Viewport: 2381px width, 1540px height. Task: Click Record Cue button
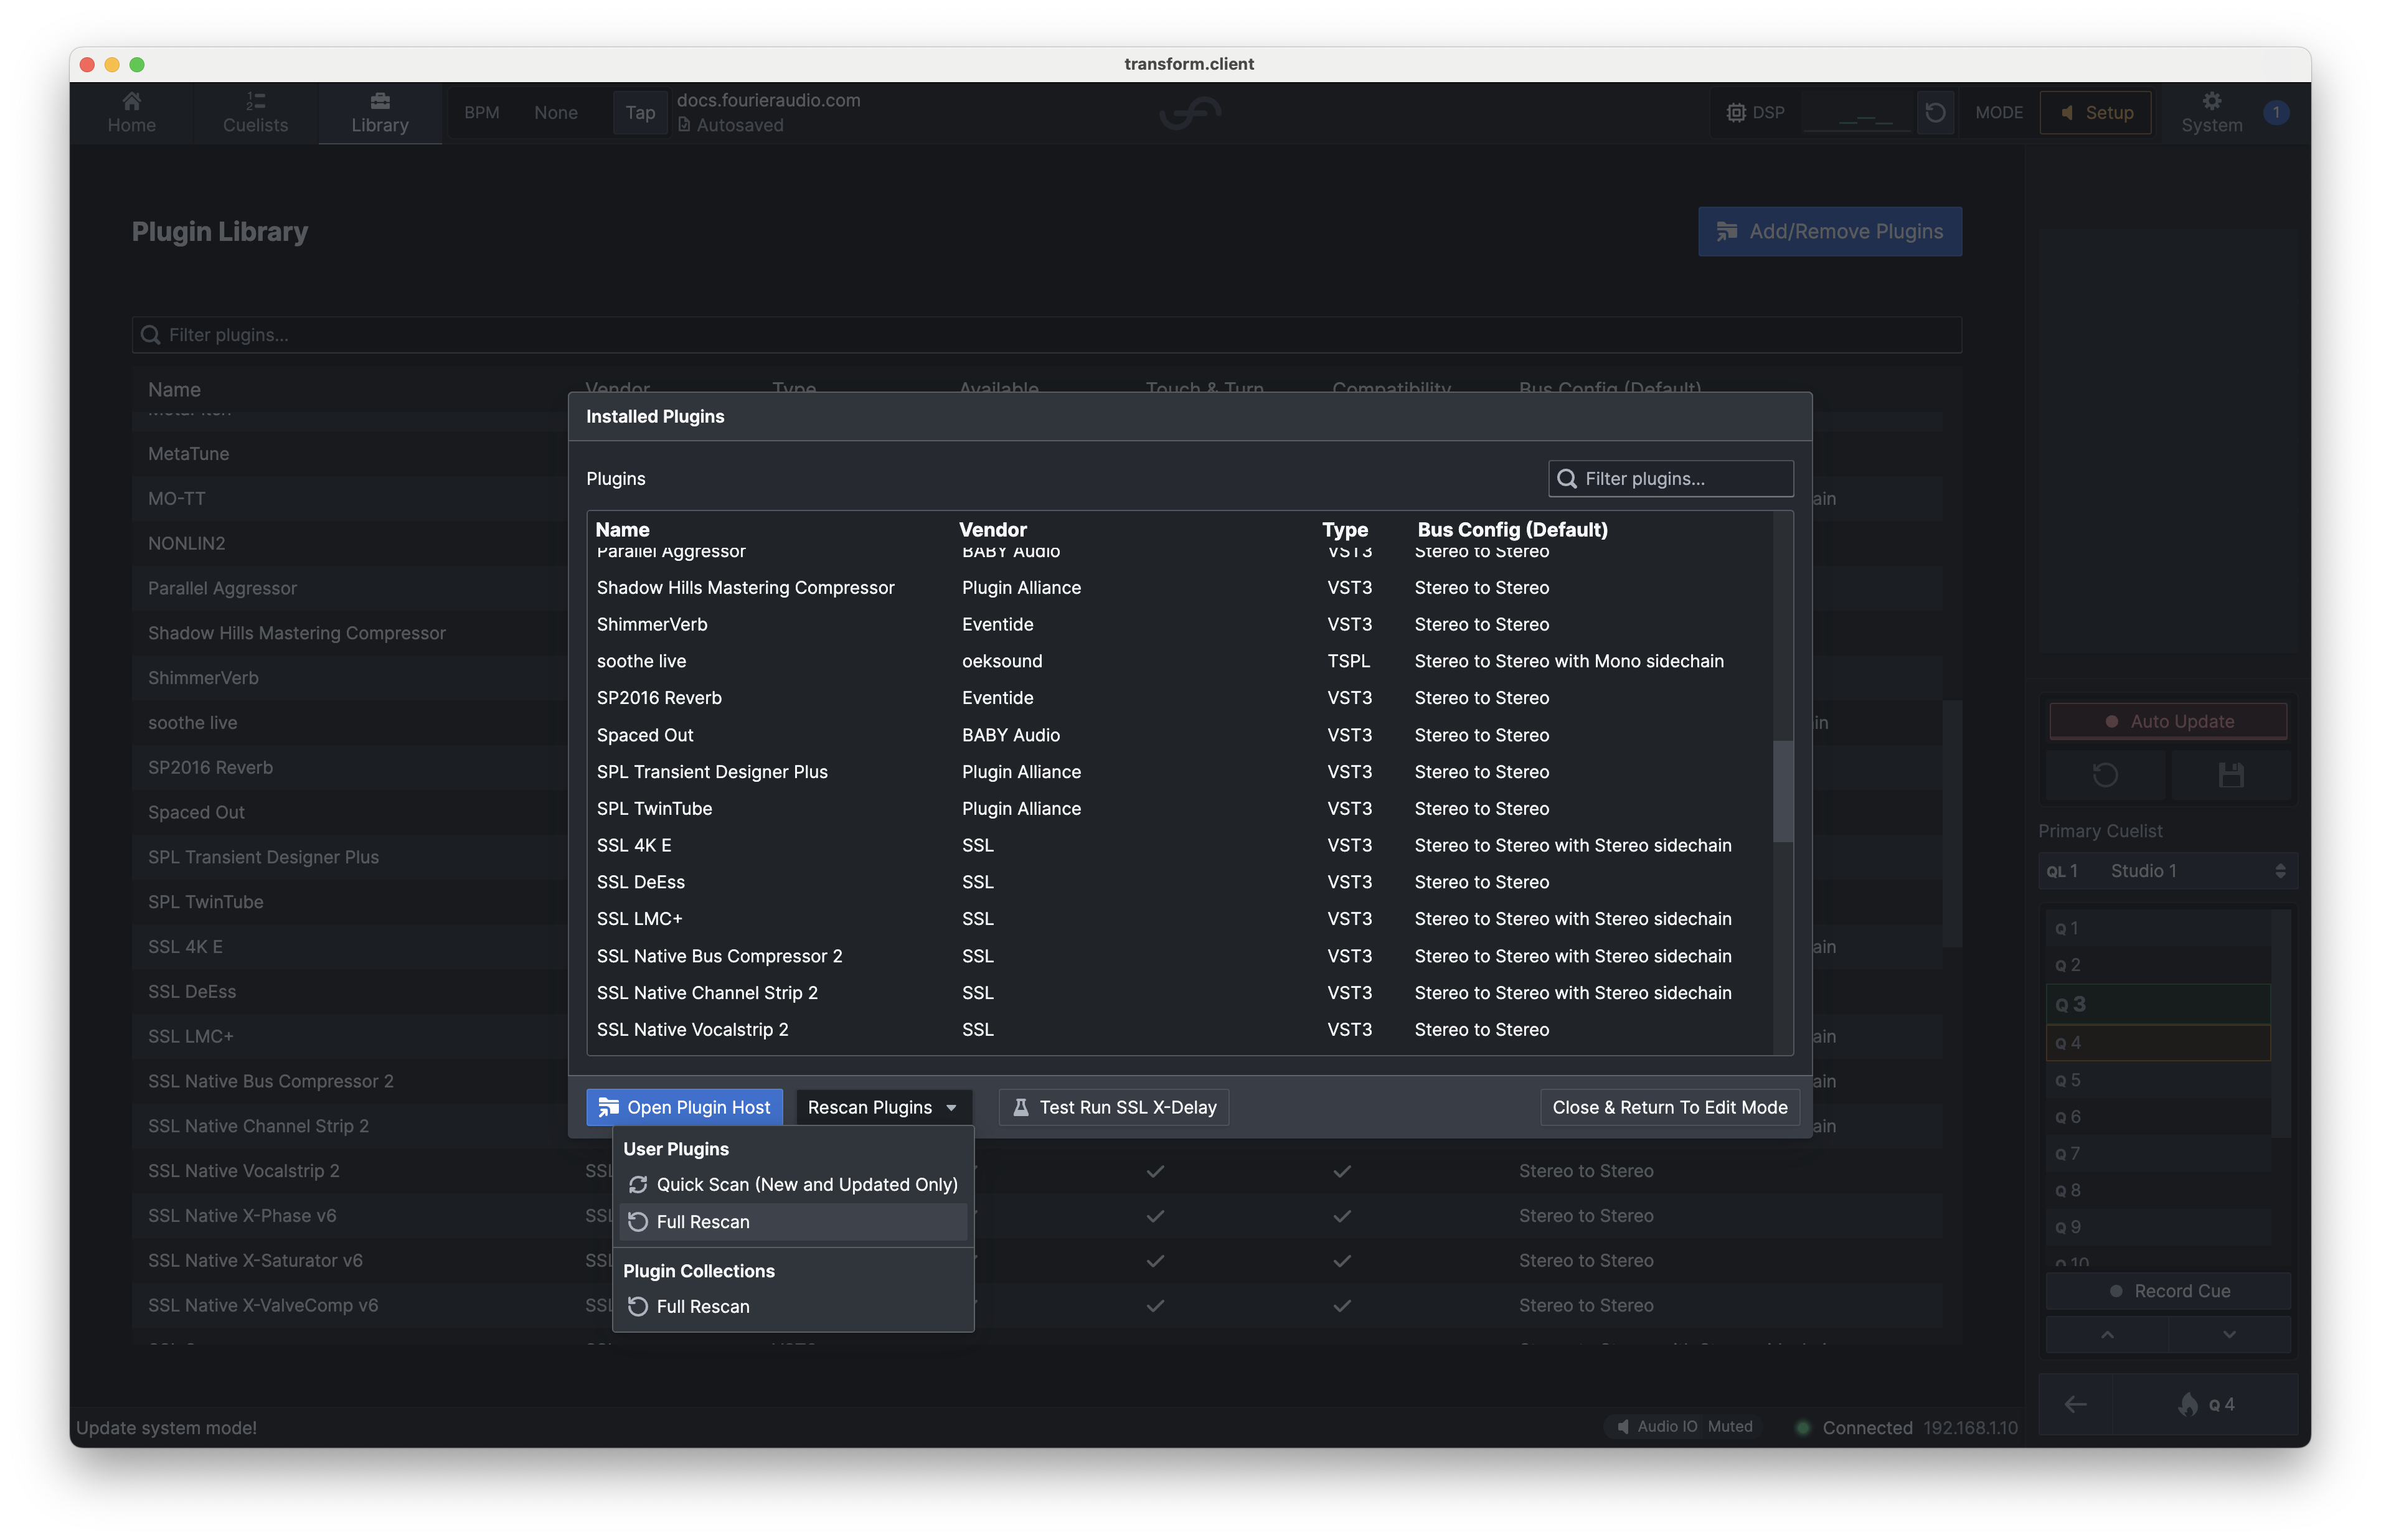[x=2167, y=1291]
